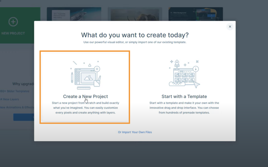Open the "Or Import Your Own Files" link
268x167 pixels.
[x=135, y=132]
